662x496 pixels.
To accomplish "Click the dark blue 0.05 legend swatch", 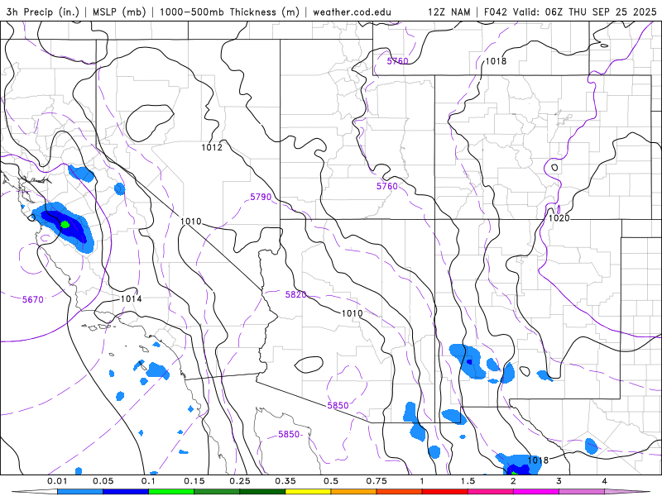I will (x=126, y=492).
